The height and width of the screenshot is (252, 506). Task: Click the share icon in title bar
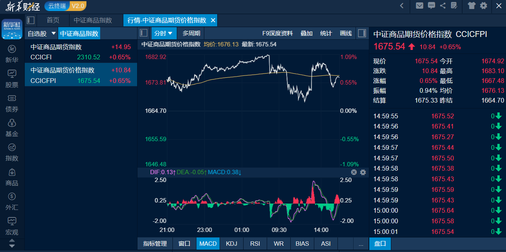(x=443, y=6)
